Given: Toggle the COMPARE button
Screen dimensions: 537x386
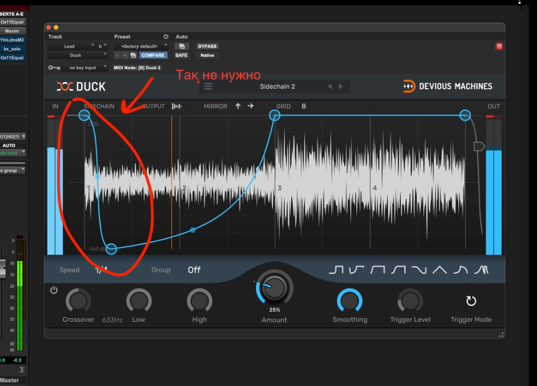Looking at the screenshot, I should (153, 55).
